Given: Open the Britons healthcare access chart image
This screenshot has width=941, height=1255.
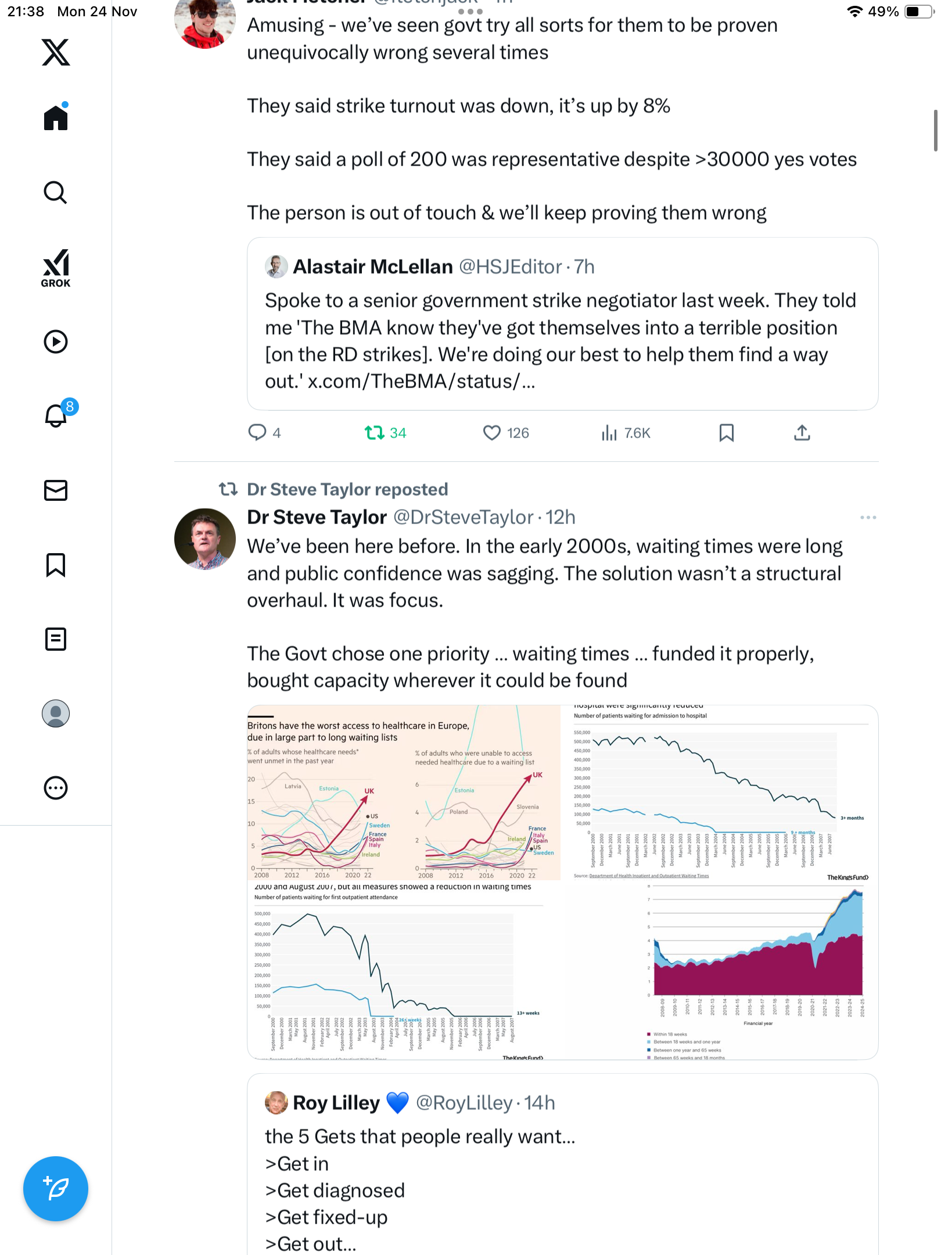Looking at the screenshot, I should (404, 793).
